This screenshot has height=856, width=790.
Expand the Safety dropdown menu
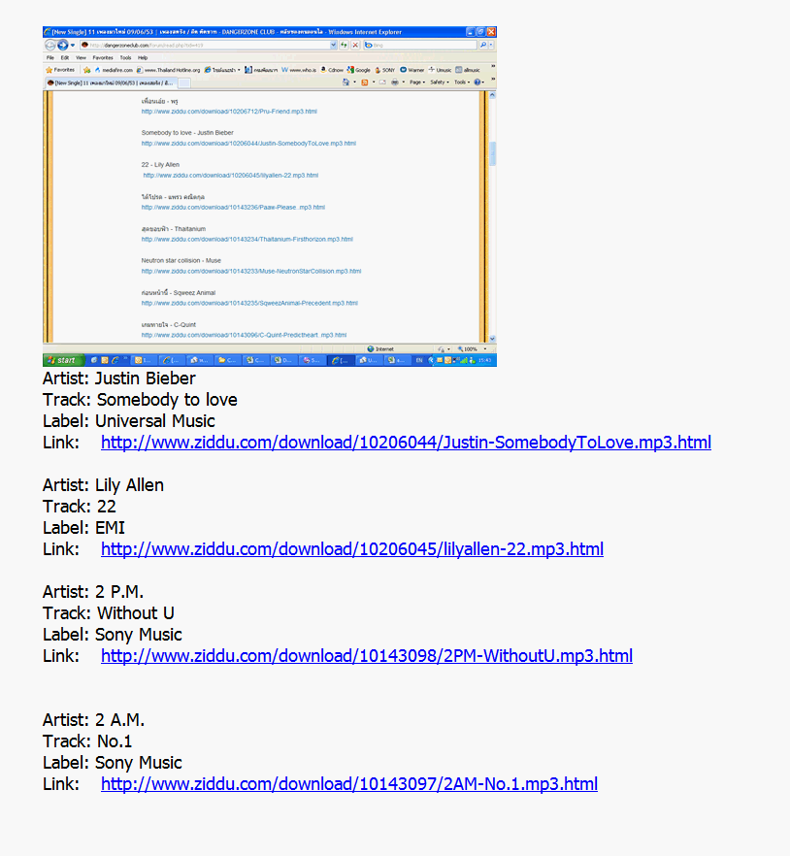click(439, 82)
